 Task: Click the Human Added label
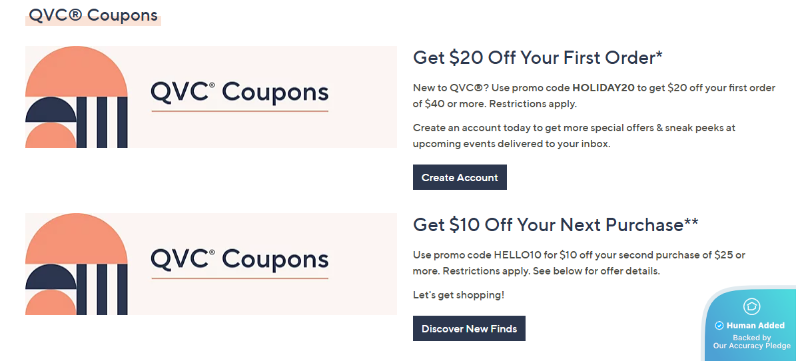pyautogui.click(x=755, y=326)
